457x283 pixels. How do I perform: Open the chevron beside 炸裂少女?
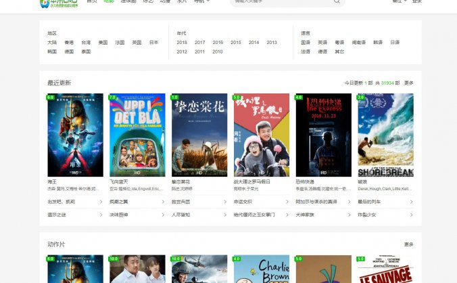[x=411, y=215]
